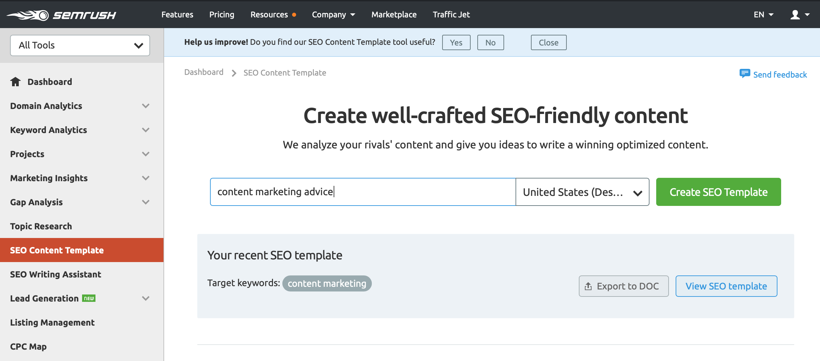Open the EN language selector
Viewport: 820px width, 361px height.
coord(763,14)
